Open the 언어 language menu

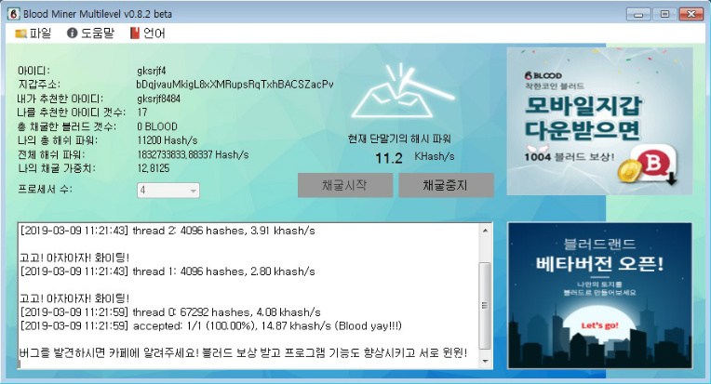148,33
